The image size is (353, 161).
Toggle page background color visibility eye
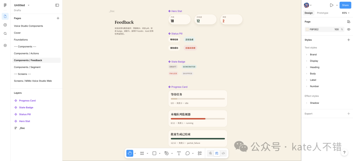(x=349, y=29)
